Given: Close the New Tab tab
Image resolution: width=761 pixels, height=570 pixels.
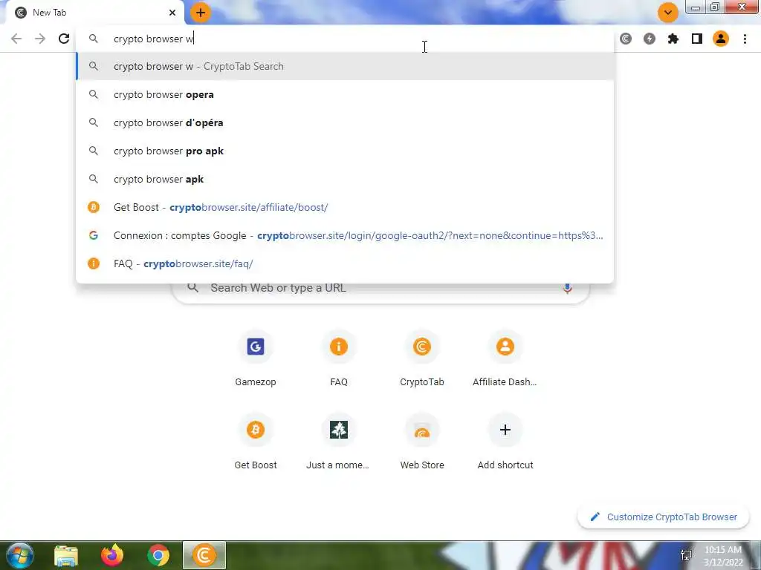Looking at the screenshot, I should click(x=172, y=13).
